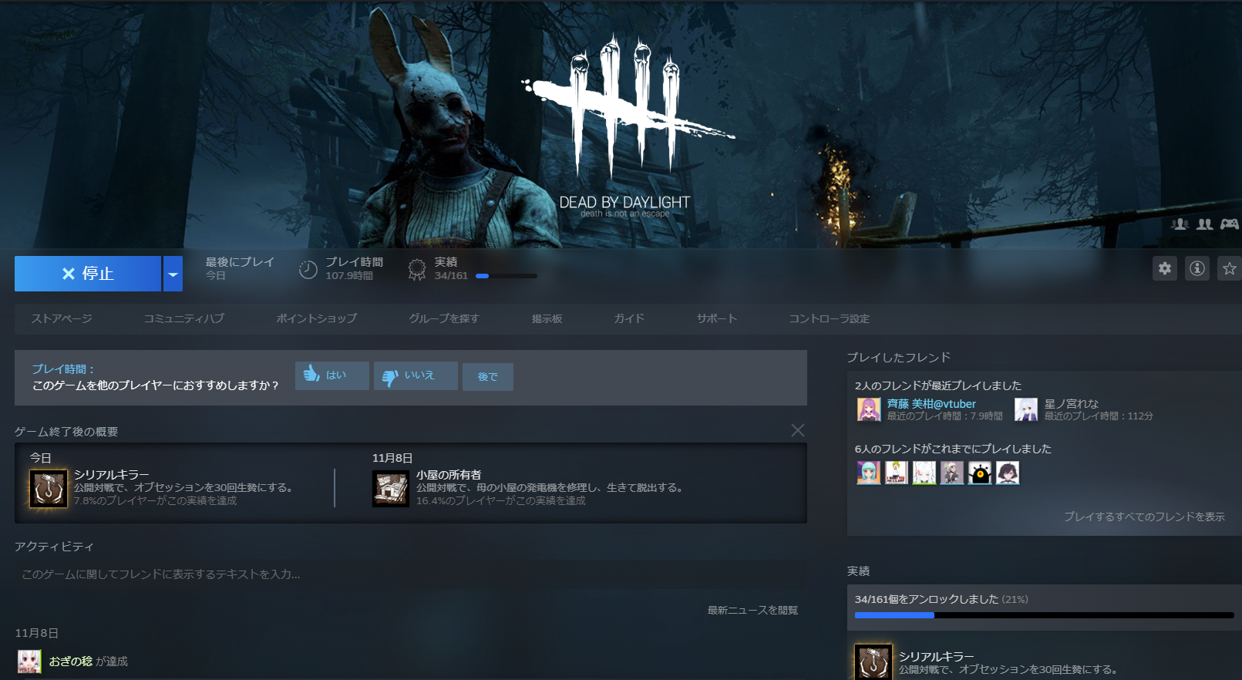Click the 実績 section heading in sidebar
Viewport: 1242px width, 680px height.
[x=858, y=571]
